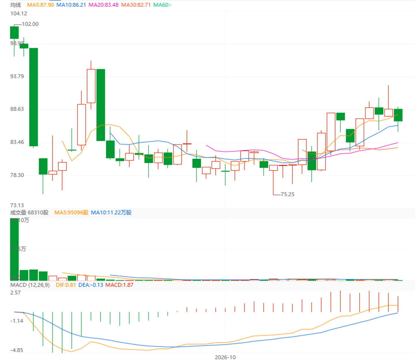The width and height of the screenshot is (415, 364).
Task: Click the 成交量 68310股 volume label
Action: pos(29,212)
